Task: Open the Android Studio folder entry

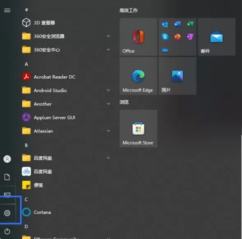Action: 67,90
